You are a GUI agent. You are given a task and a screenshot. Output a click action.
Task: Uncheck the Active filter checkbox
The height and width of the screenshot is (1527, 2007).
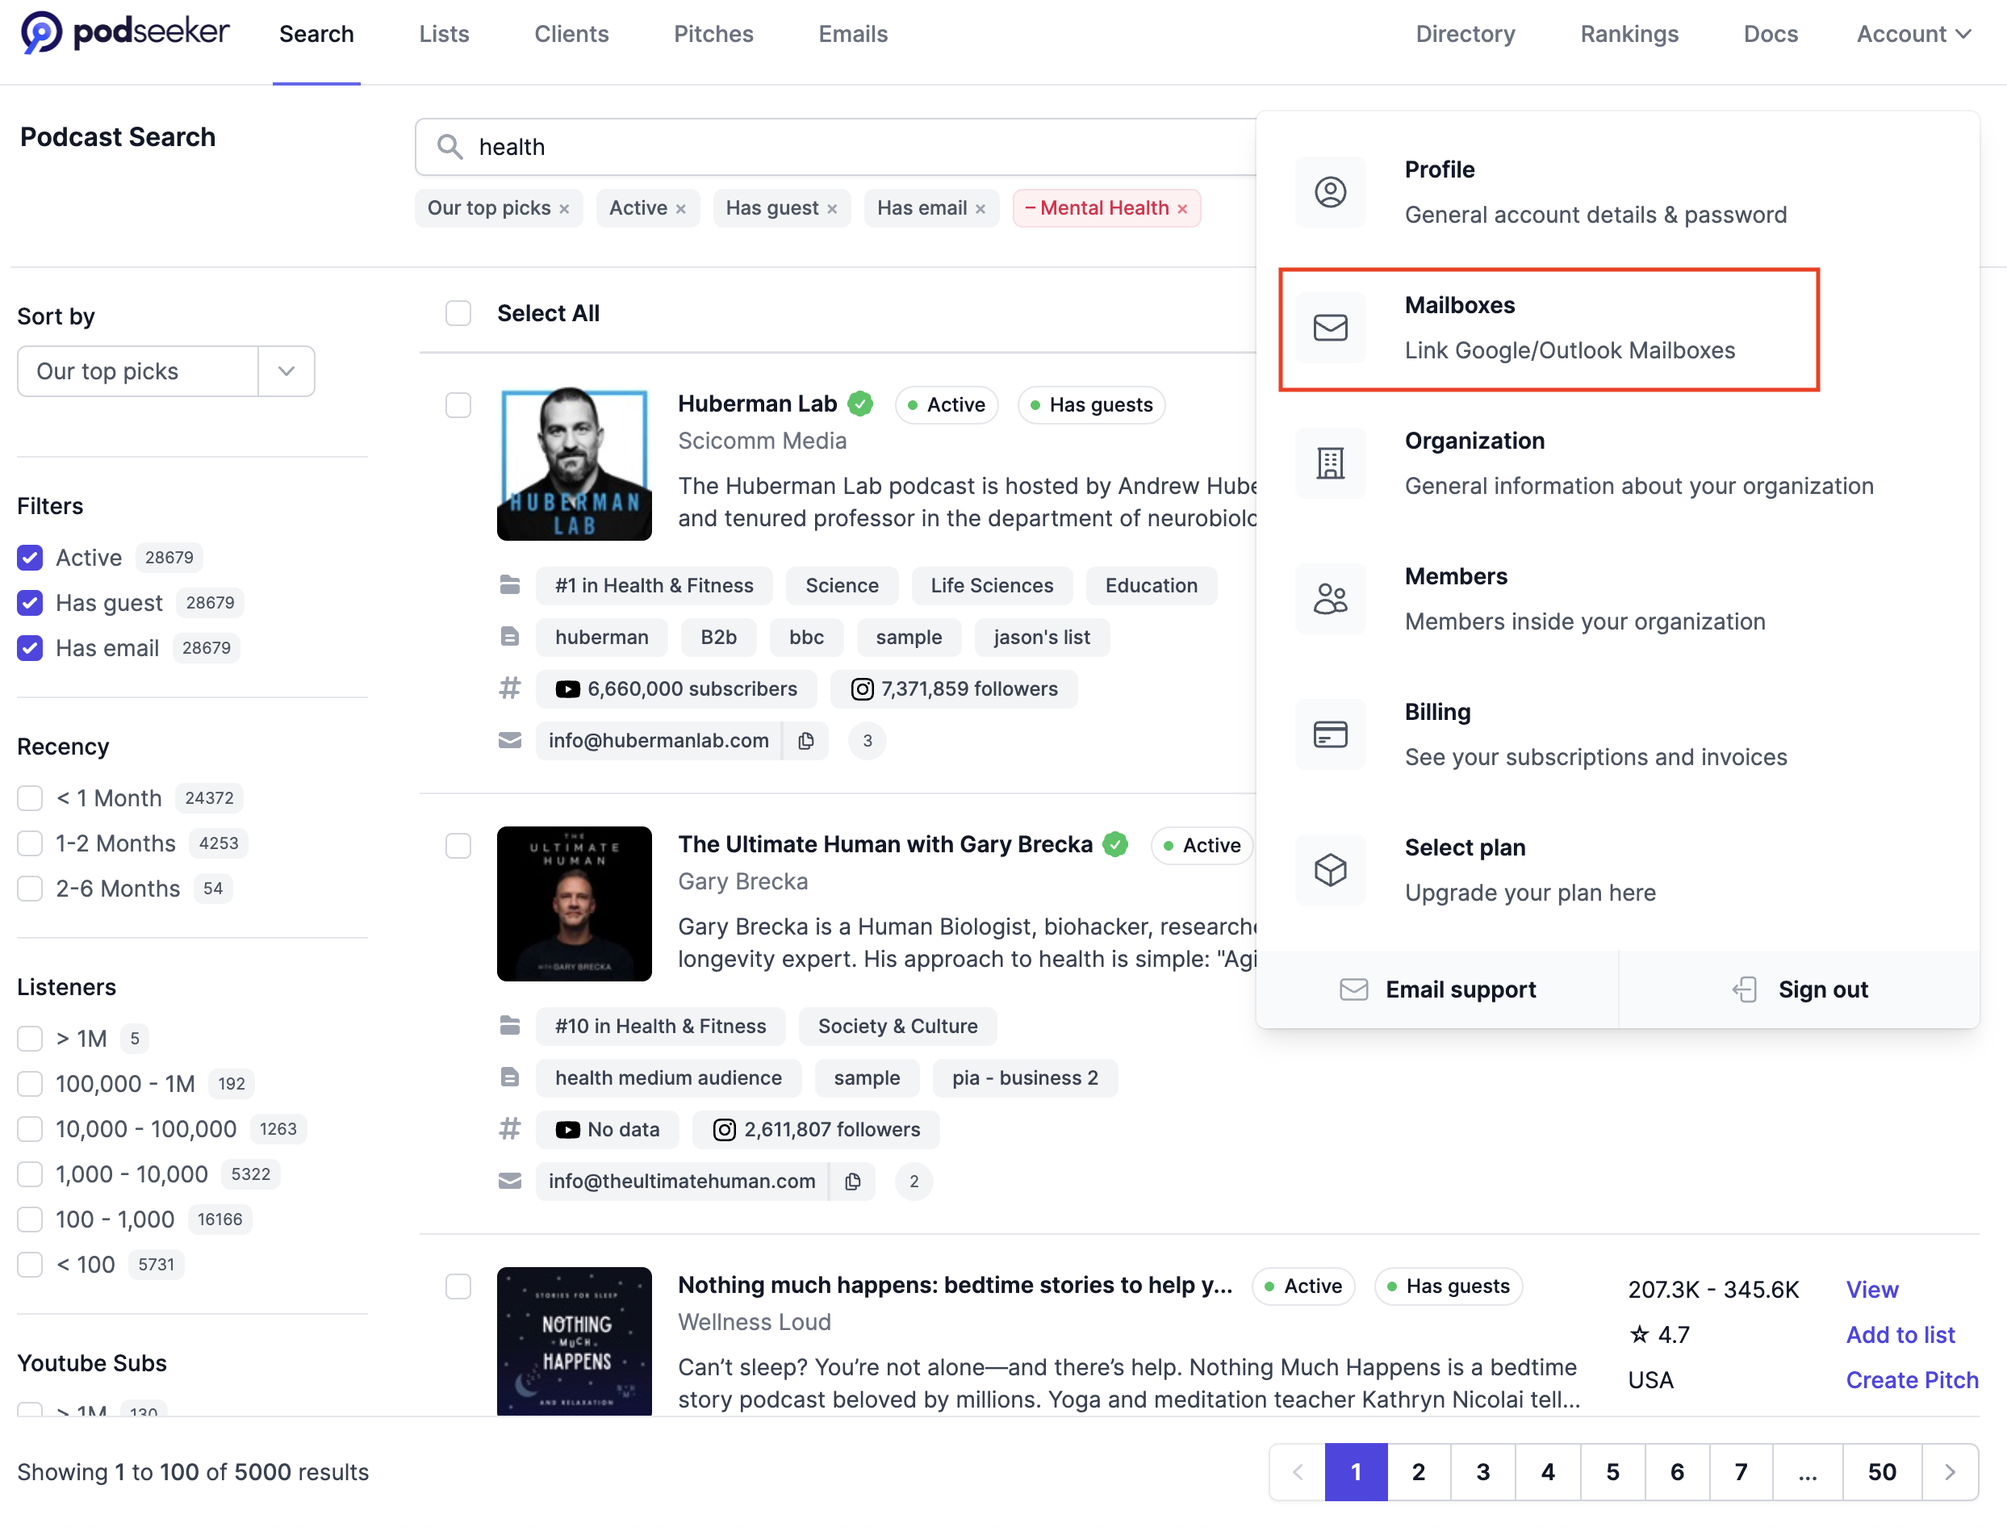click(x=30, y=557)
